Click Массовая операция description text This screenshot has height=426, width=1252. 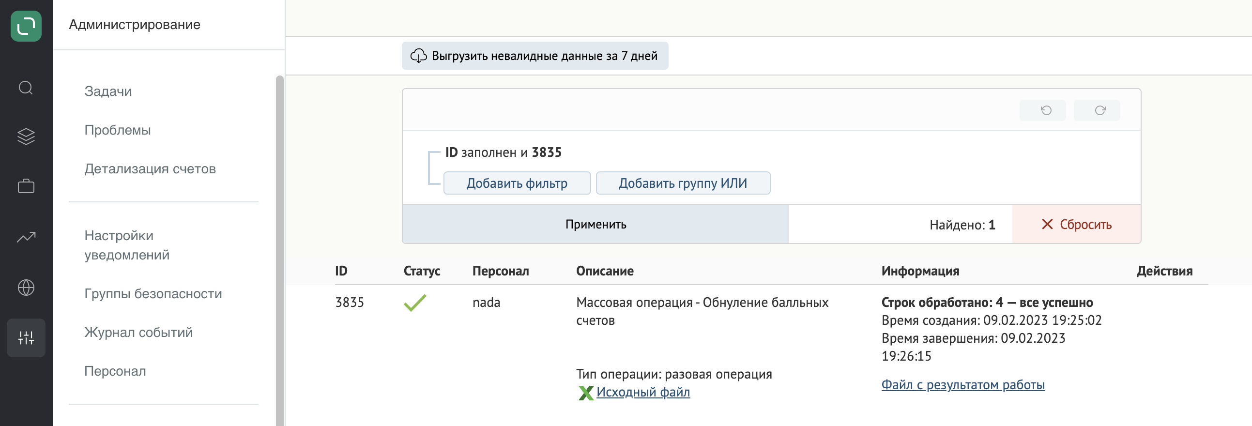pos(702,311)
